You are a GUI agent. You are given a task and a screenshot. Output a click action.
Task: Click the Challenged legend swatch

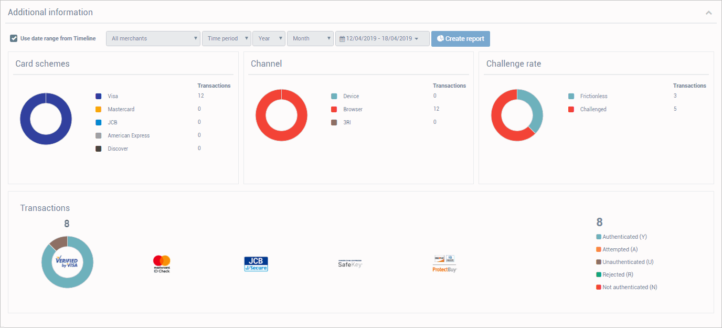click(x=571, y=109)
